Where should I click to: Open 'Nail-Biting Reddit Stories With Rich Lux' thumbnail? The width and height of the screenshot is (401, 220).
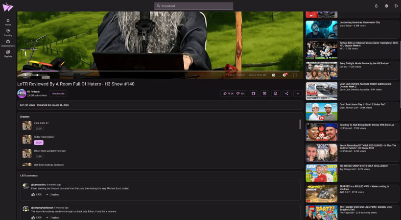click(322, 132)
